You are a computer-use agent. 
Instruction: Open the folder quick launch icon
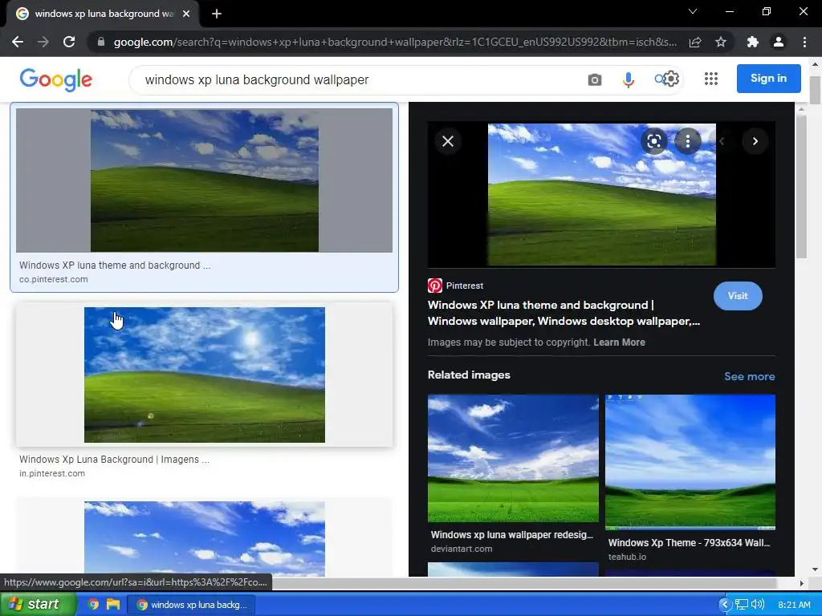pos(113,604)
